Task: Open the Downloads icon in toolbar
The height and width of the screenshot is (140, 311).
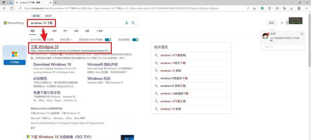Action: (291, 8)
